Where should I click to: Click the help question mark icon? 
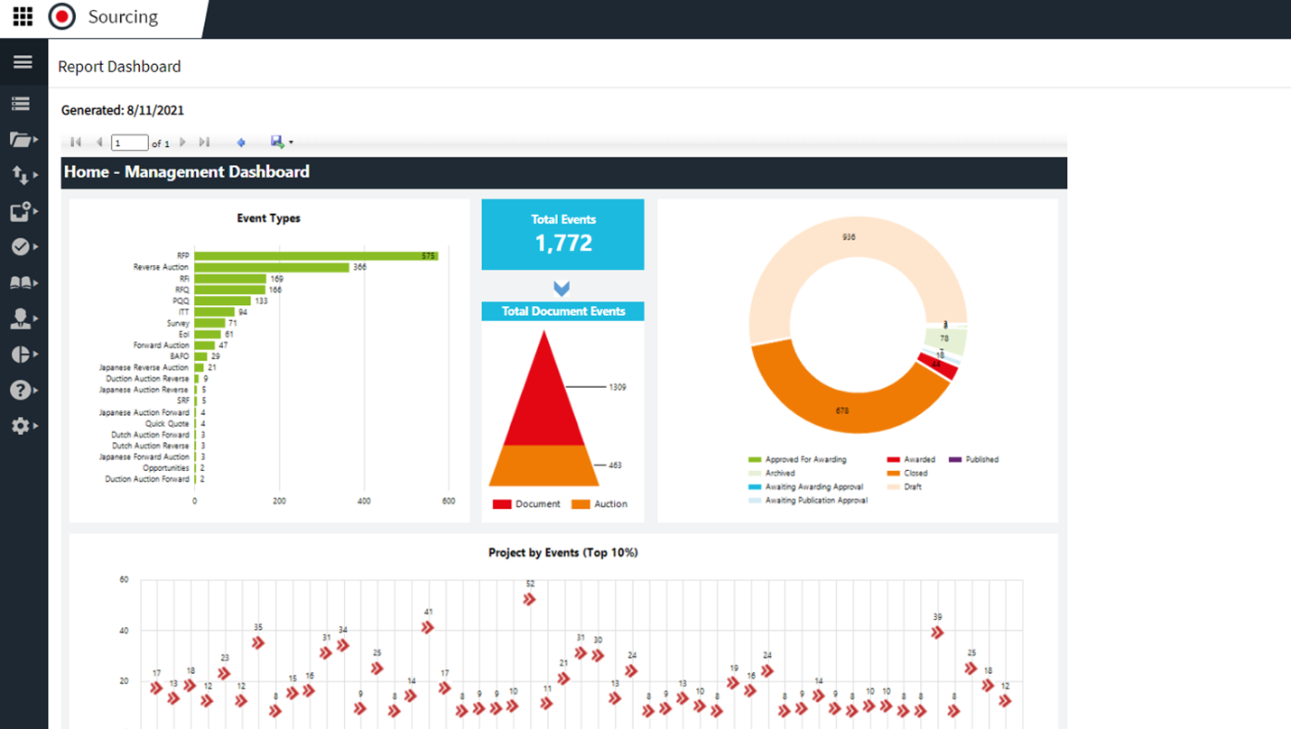pos(23,389)
